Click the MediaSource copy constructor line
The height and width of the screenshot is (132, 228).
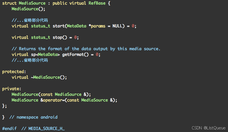[x=51, y=94]
